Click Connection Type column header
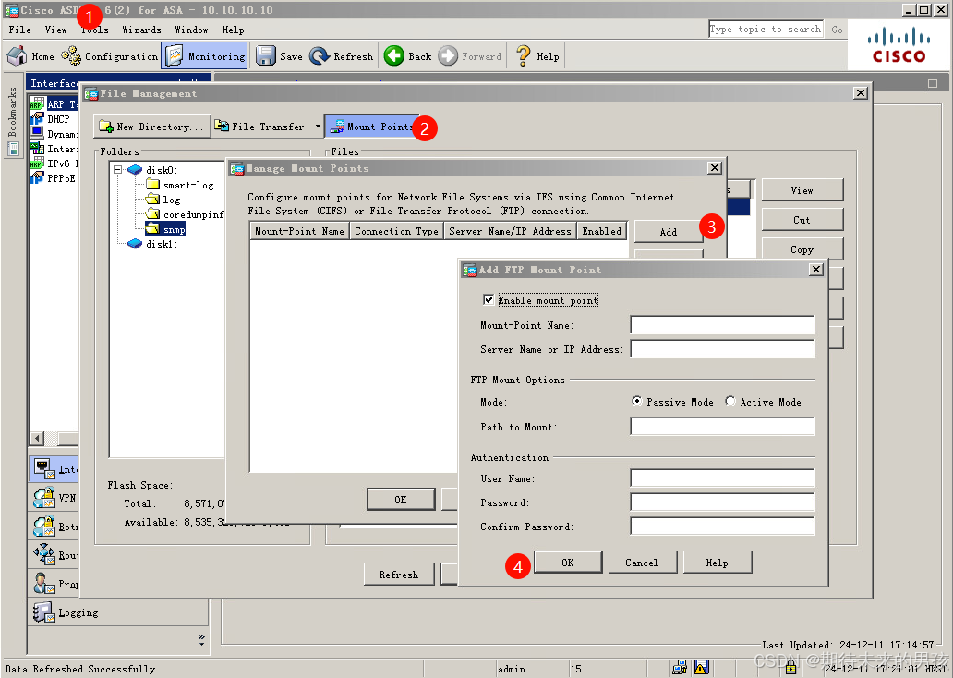The image size is (953, 678). [x=396, y=231]
